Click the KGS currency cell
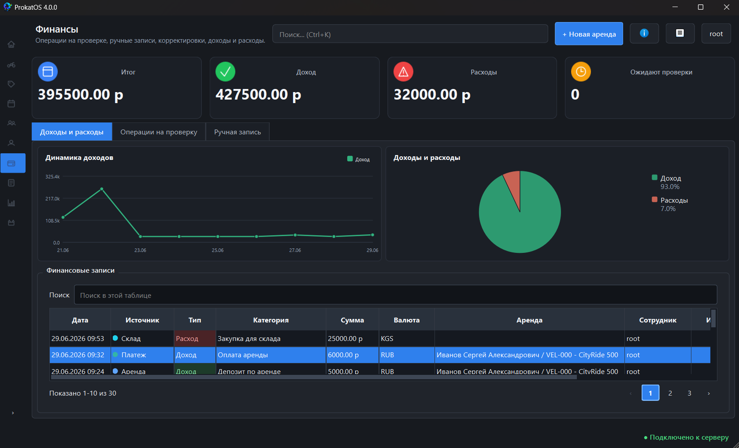 coord(407,338)
